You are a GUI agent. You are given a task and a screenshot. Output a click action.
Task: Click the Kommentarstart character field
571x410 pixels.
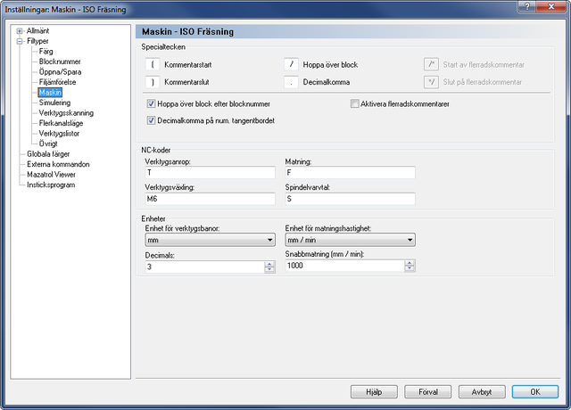pyautogui.click(x=153, y=64)
